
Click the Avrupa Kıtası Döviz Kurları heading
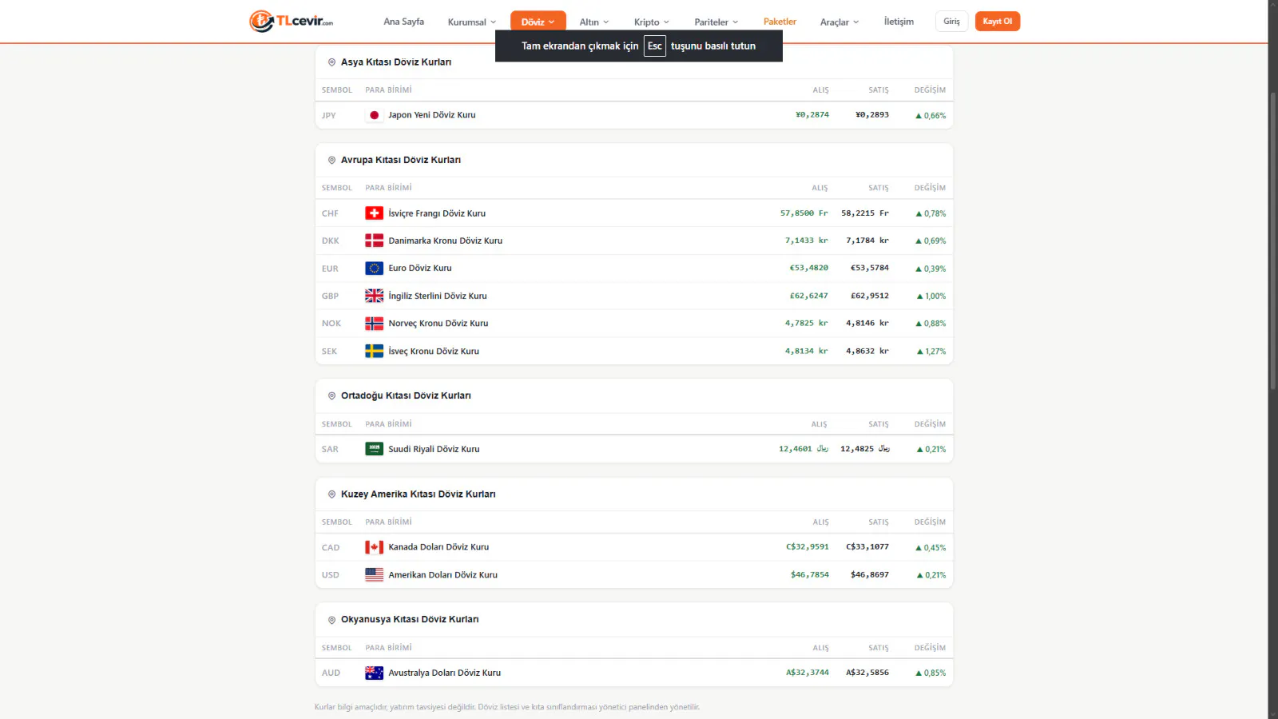401,160
